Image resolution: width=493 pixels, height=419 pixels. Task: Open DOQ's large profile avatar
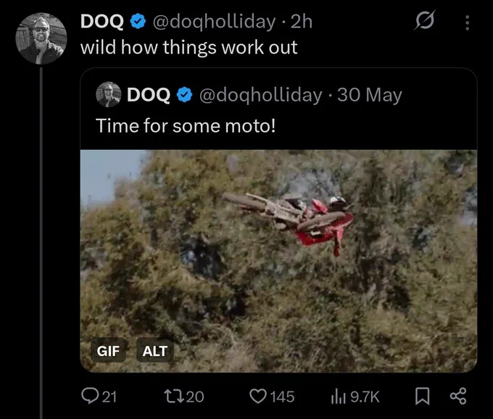pyautogui.click(x=41, y=38)
